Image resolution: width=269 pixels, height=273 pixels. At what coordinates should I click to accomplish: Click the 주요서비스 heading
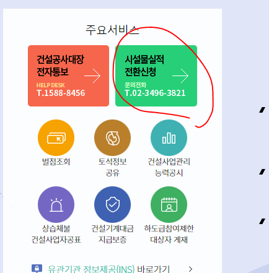tap(112, 30)
